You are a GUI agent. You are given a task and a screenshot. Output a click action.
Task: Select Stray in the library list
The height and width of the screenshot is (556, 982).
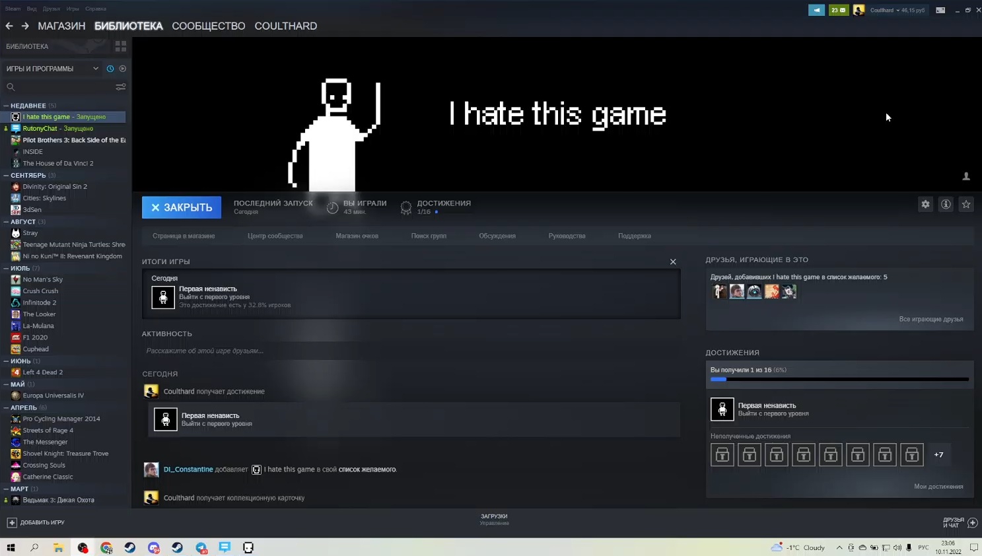click(x=30, y=233)
